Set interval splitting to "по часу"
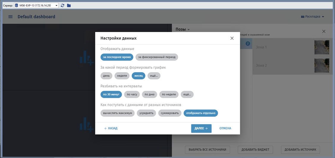 [x=132, y=95]
